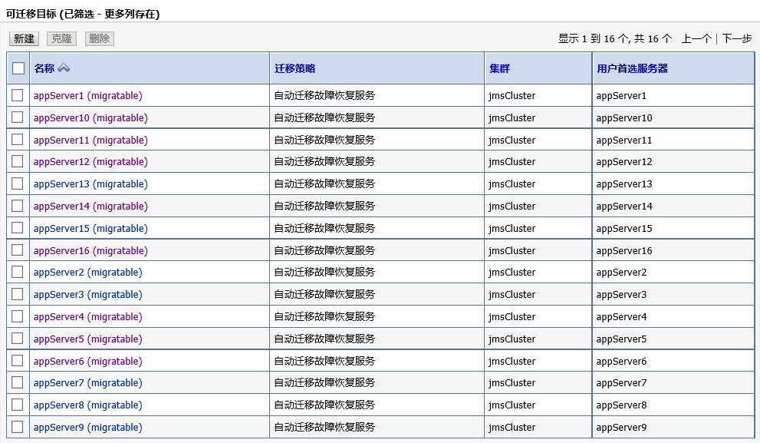Follow the appServer5 (migratable) link

tap(87, 339)
